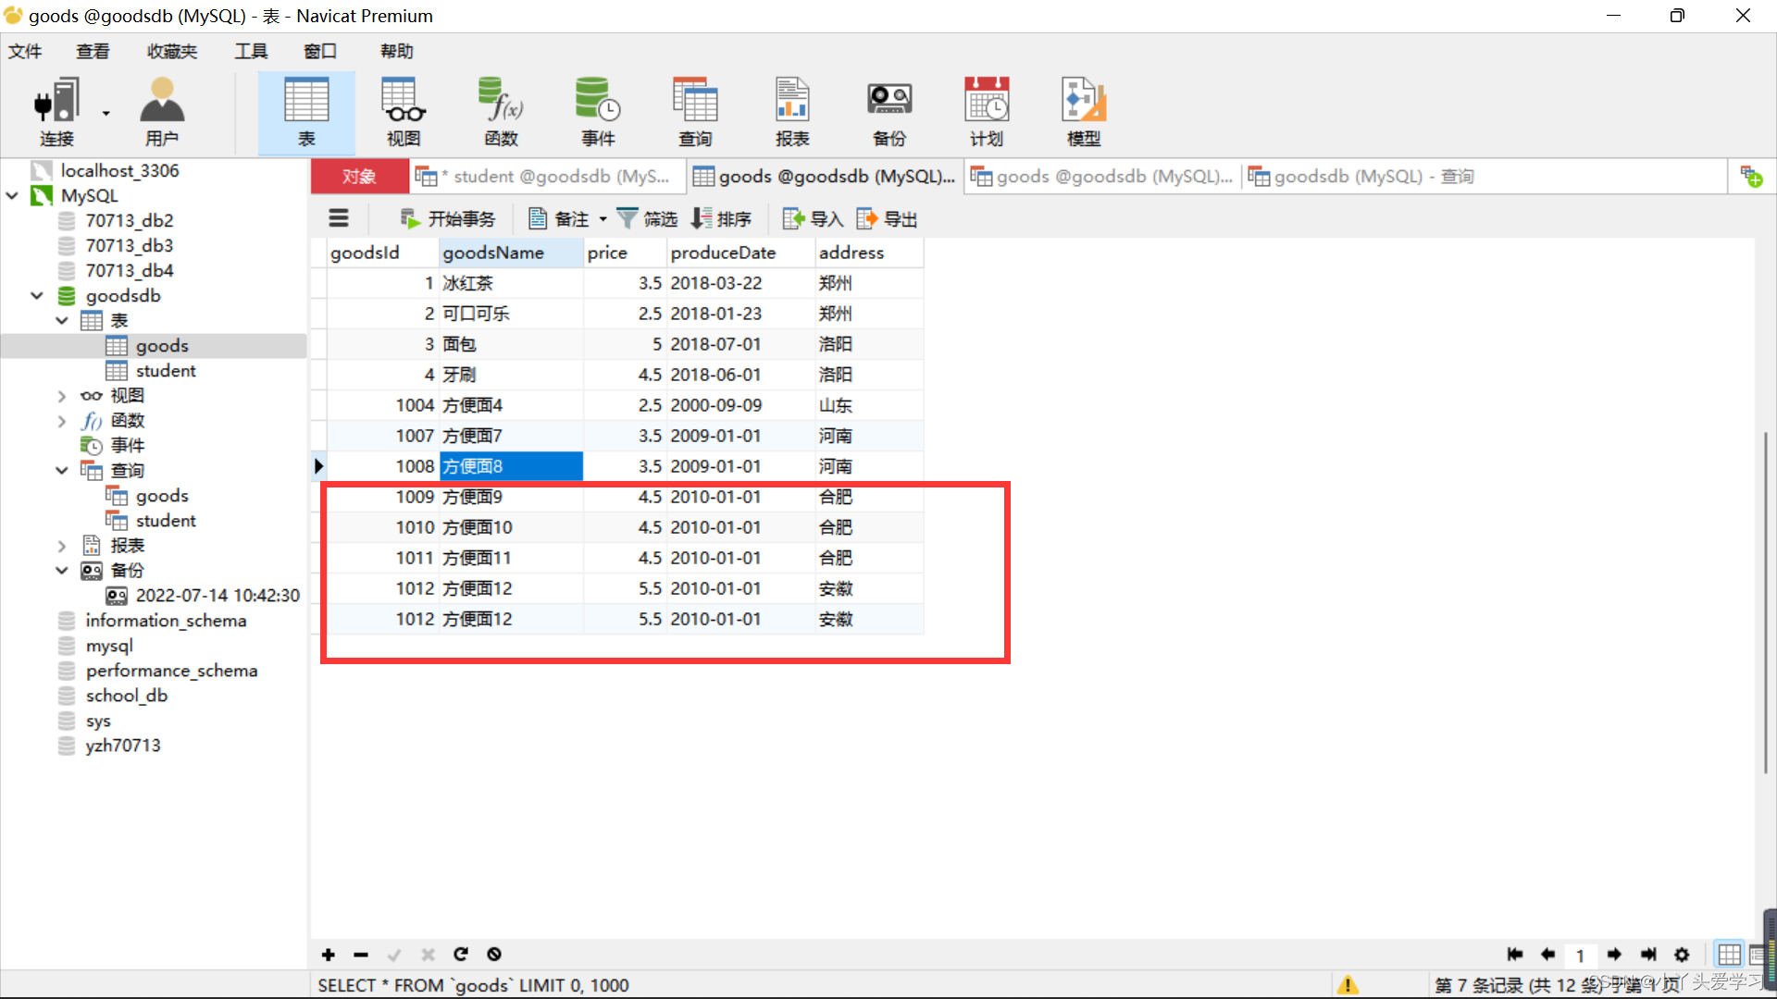Click the 导出 export button
Image resolution: width=1777 pixels, height=999 pixels.
(x=887, y=219)
